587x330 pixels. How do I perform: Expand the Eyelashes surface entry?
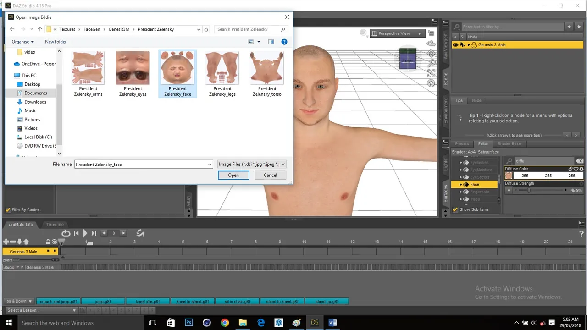pyautogui.click(x=460, y=162)
